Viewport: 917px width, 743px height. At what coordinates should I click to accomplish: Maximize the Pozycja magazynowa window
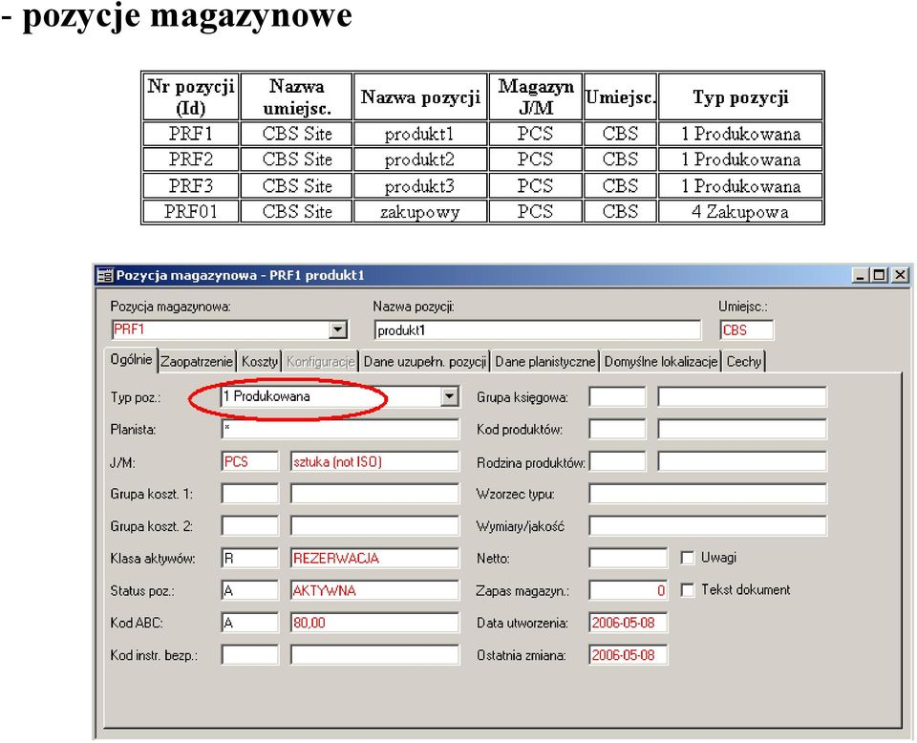[x=879, y=275]
